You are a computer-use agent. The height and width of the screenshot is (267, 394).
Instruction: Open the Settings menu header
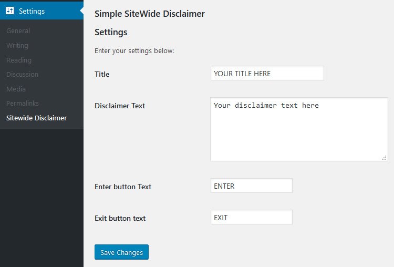pos(42,11)
